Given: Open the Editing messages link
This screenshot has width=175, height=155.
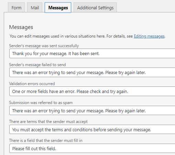Looking at the screenshot, I should (x=149, y=36).
